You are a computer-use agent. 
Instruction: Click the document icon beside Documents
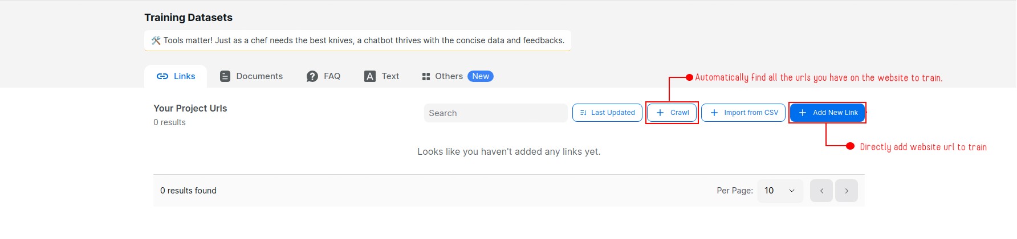coord(225,76)
